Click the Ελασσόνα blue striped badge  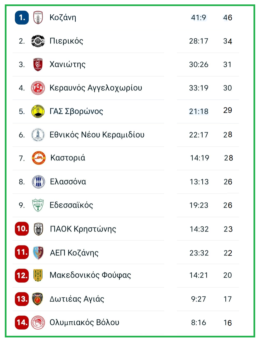click(x=38, y=182)
